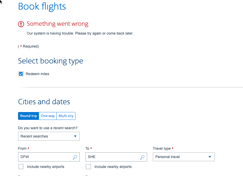
Task: Choose the Multi city tab
Action: [66, 116]
